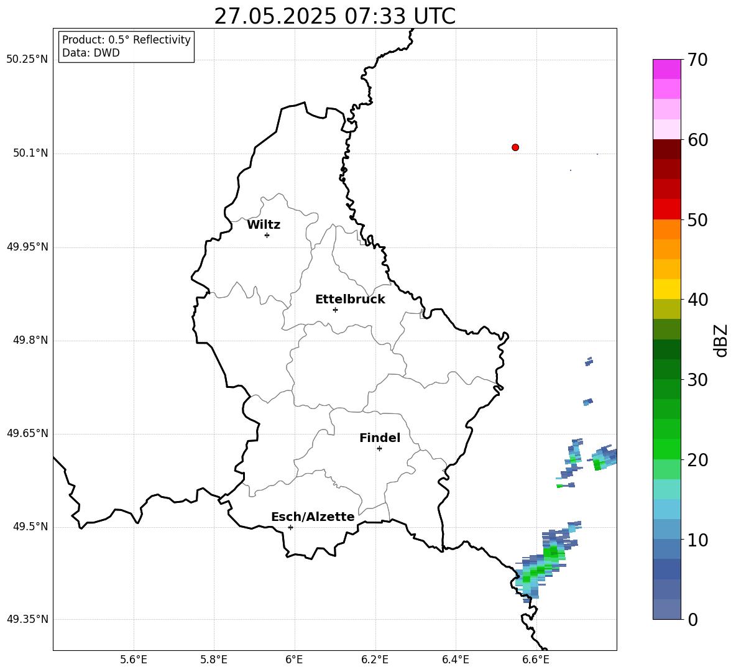736x672 pixels.
Task: Select the Wiltz city label
Action: tap(264, 225)
